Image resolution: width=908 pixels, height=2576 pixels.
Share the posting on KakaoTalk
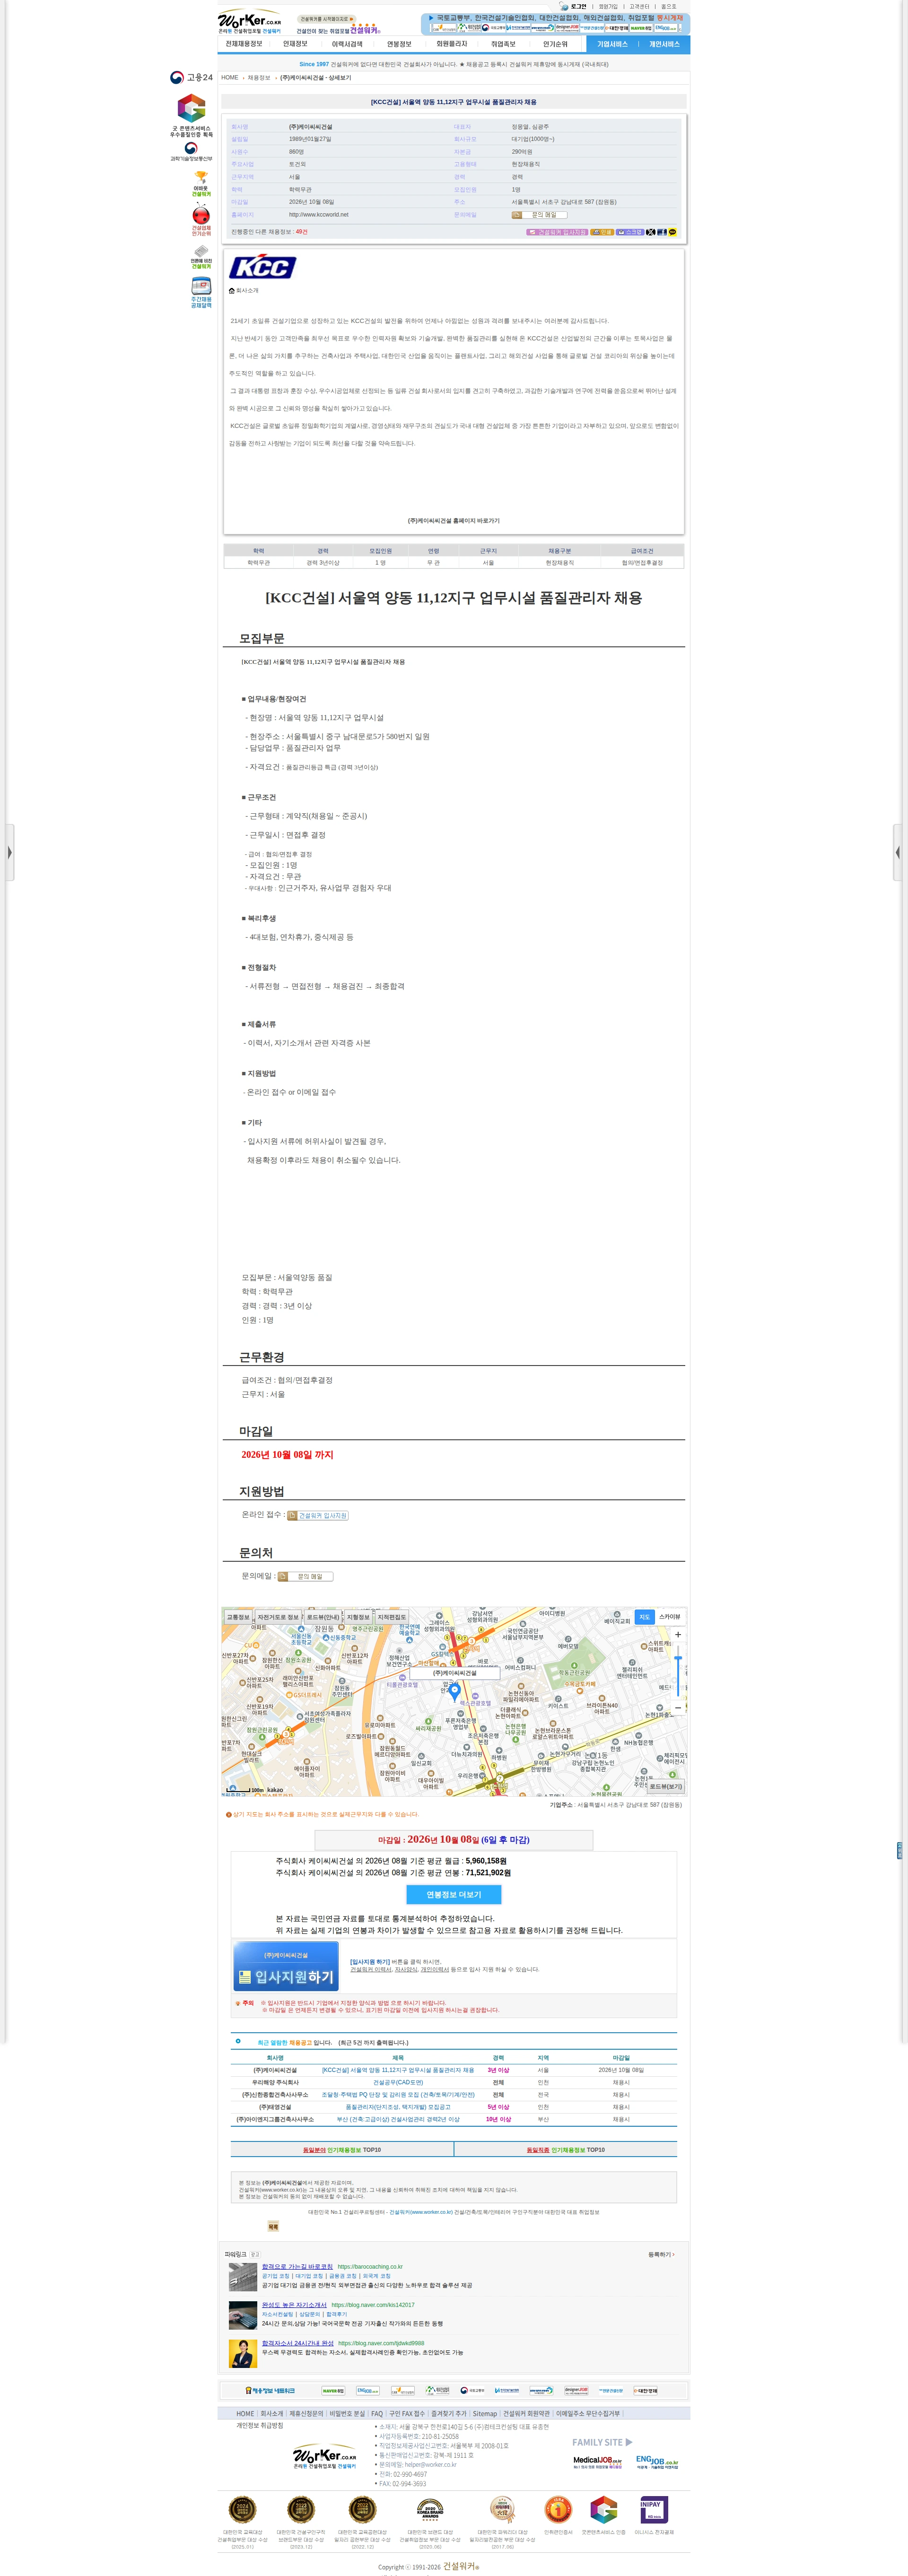[672, 232]
